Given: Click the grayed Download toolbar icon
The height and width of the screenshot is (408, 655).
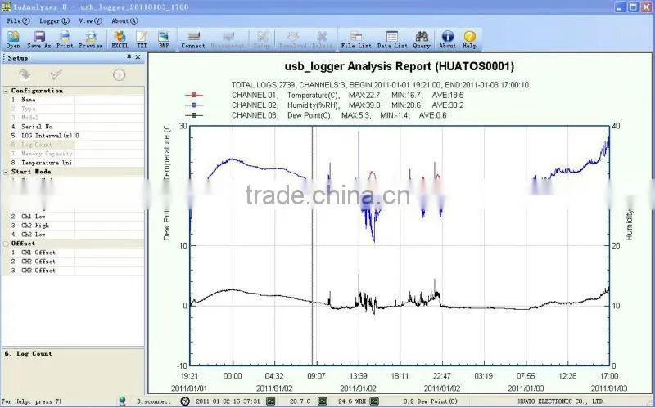Looking at the screenshot, I should pos(293,36).
